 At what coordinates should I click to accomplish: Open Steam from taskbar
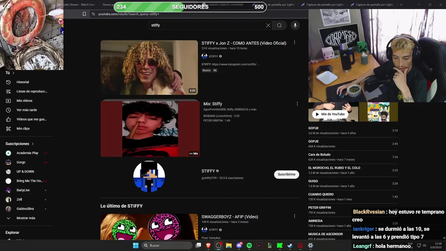(290, 245)
